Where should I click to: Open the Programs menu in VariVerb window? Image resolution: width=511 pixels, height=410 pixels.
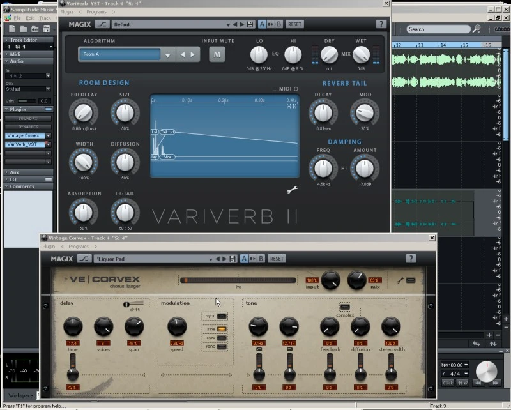96,12
